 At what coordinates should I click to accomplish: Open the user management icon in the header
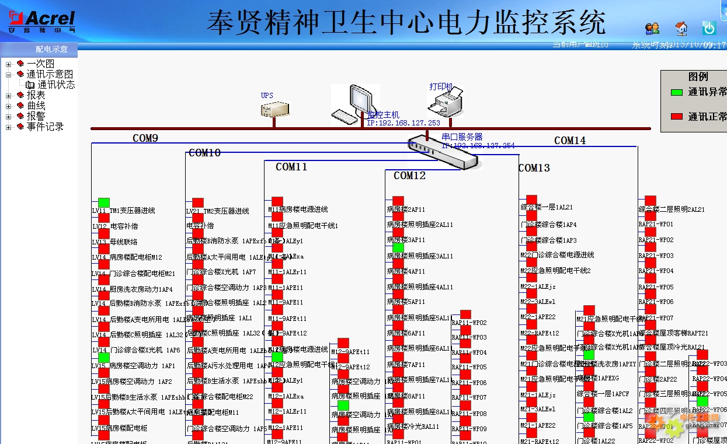(x=652, y=27)
